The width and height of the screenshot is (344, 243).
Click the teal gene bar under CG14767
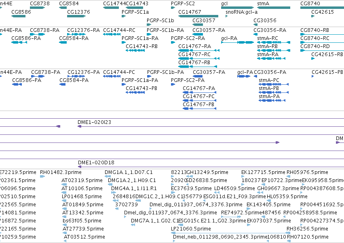(x=198, y=16)
